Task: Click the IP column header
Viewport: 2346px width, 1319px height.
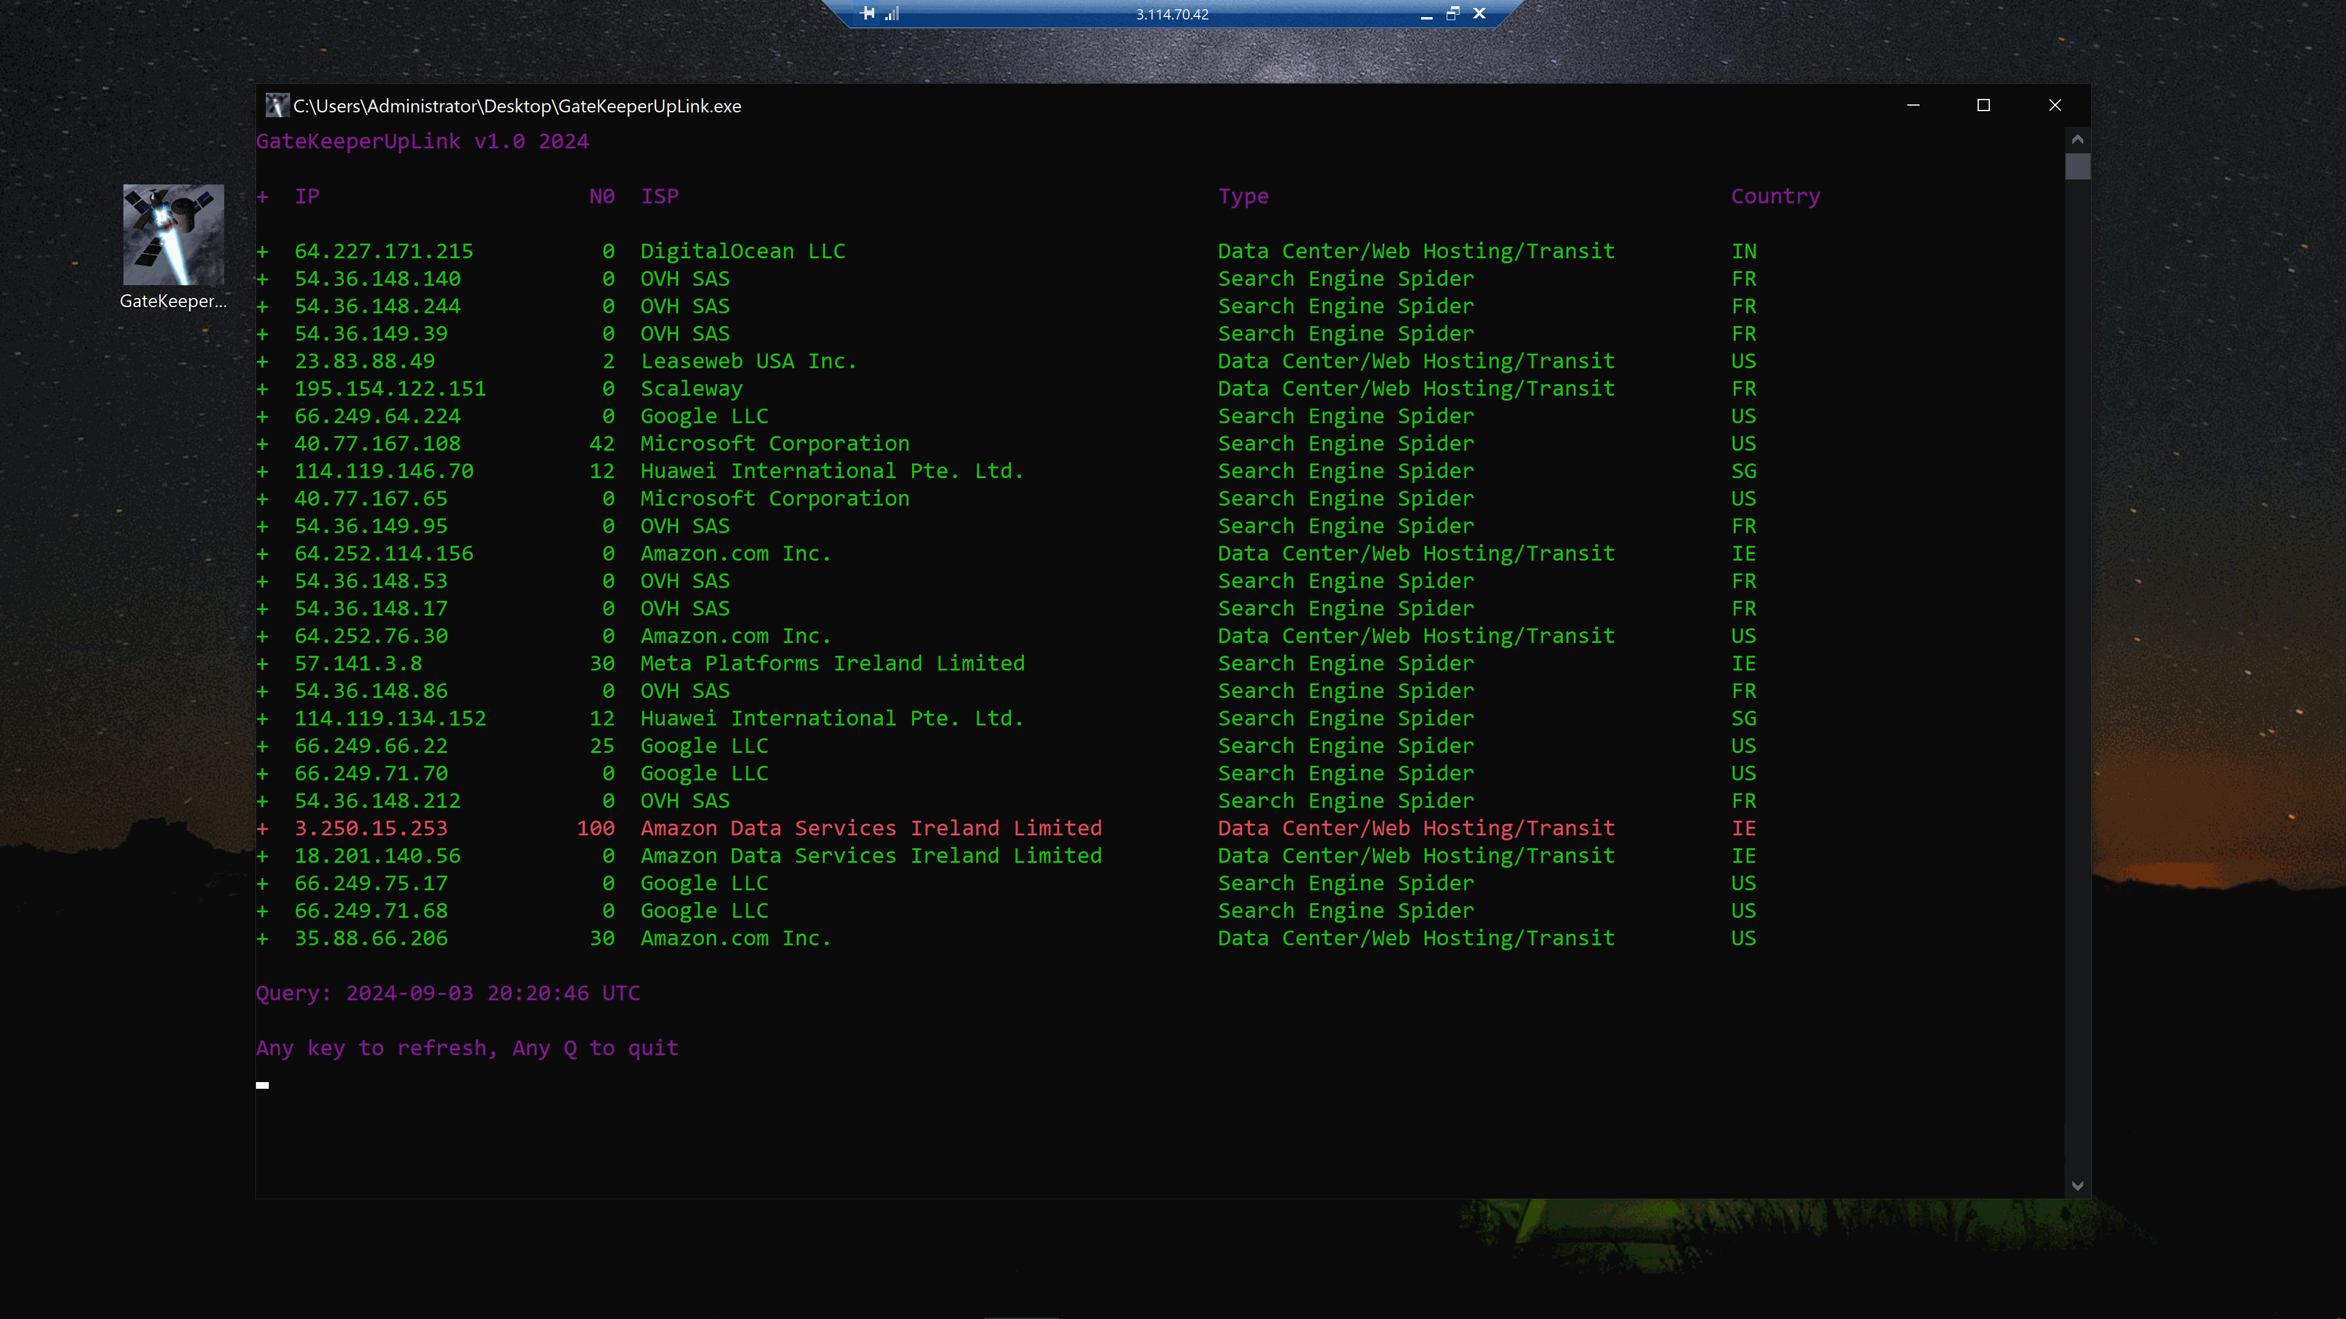Action: [x=307, y=197]
